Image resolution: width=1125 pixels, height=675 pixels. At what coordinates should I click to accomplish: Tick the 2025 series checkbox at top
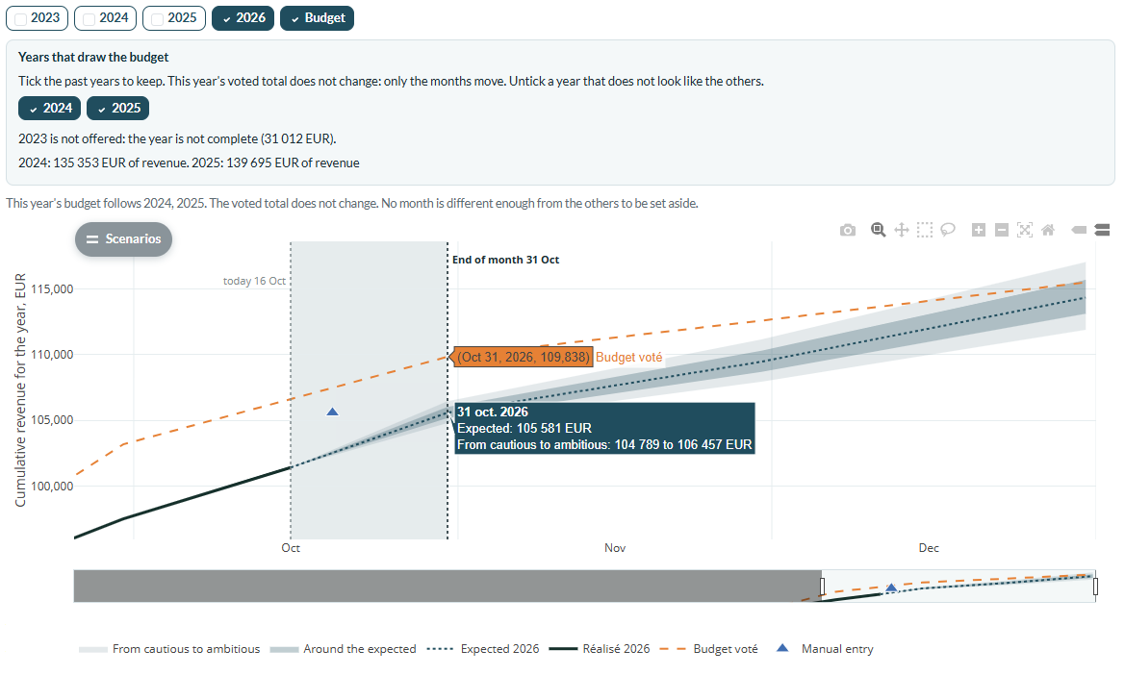(x=173, y=18)
